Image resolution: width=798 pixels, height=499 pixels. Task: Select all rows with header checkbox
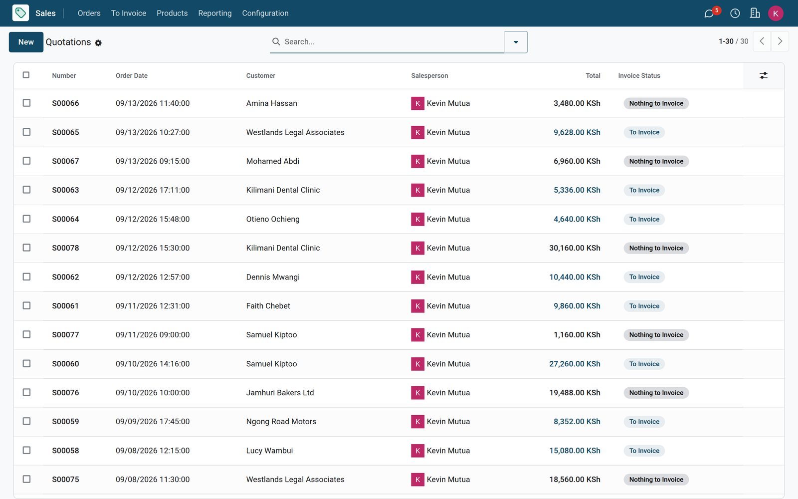(x=26, y=75)
